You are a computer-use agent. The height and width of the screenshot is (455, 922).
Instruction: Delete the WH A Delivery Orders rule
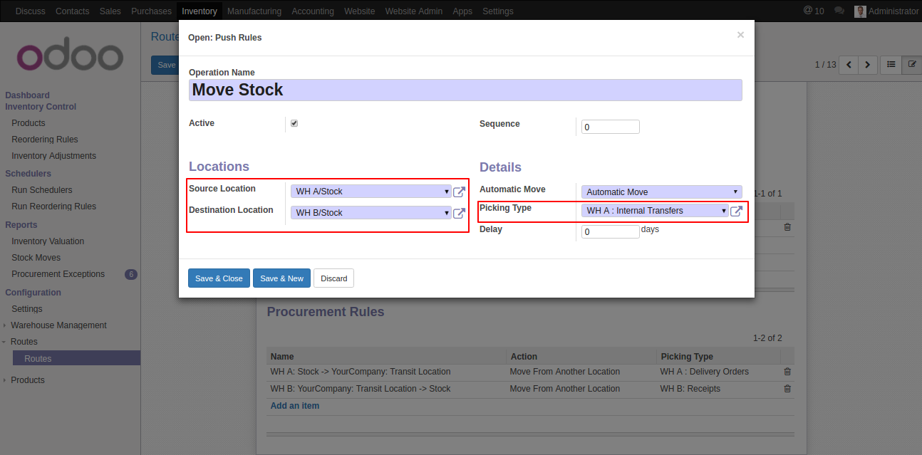pyautogui.click(x=787, y=372)
